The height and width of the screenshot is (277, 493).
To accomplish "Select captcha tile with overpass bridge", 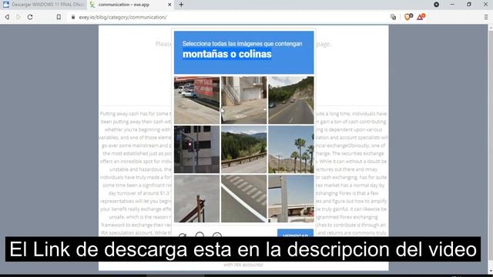I will point(291,199).
